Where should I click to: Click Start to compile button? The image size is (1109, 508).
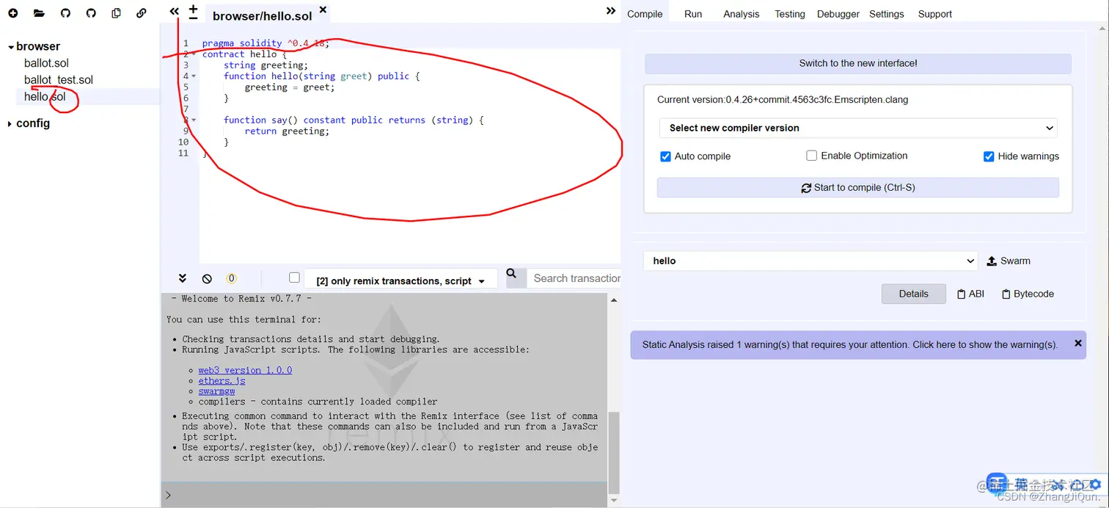pos(858,187)
